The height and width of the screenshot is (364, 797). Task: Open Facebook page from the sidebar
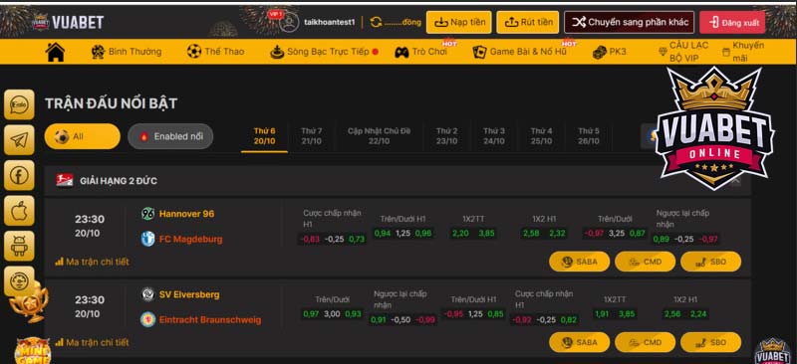[19, 176]
